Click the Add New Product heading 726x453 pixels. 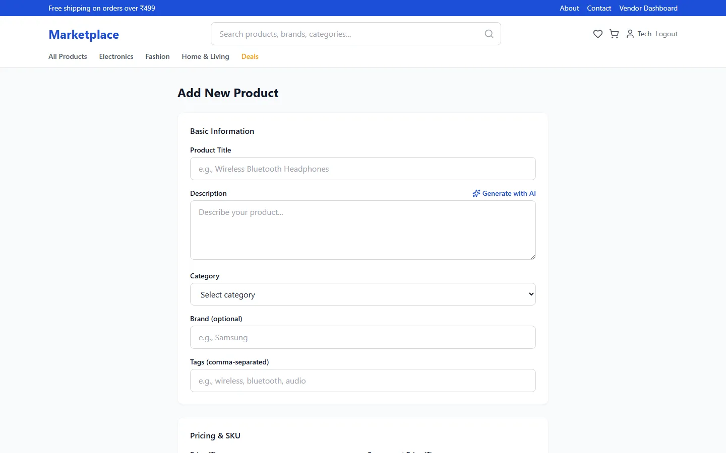(228, 93)
